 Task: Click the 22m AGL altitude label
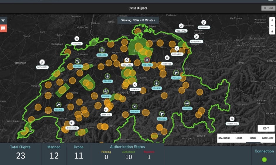point(135,111)
